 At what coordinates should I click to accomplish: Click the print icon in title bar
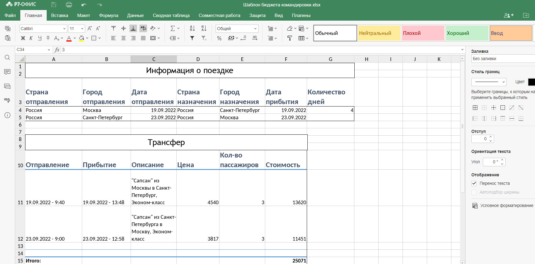coord(69,5)
